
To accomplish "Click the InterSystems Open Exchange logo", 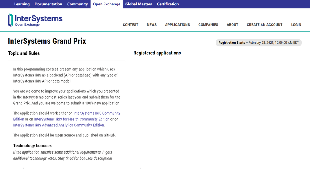I will pos(35,20).
